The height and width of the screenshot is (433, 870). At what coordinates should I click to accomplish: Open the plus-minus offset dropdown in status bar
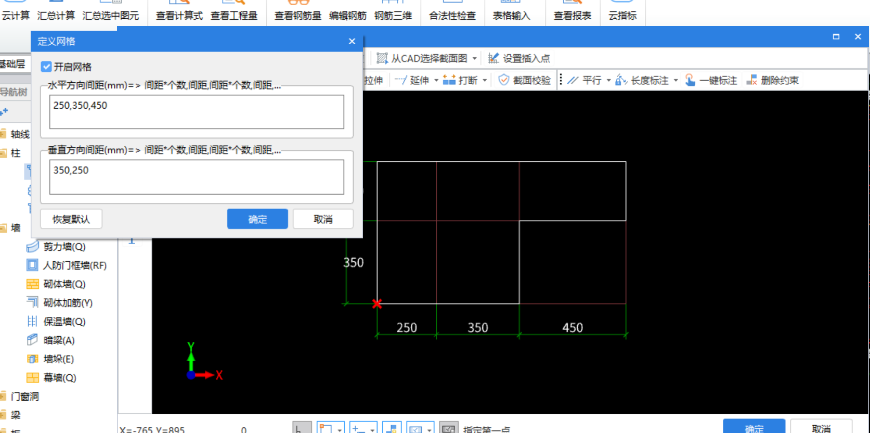pyautogui.click(x=373, y=430)
